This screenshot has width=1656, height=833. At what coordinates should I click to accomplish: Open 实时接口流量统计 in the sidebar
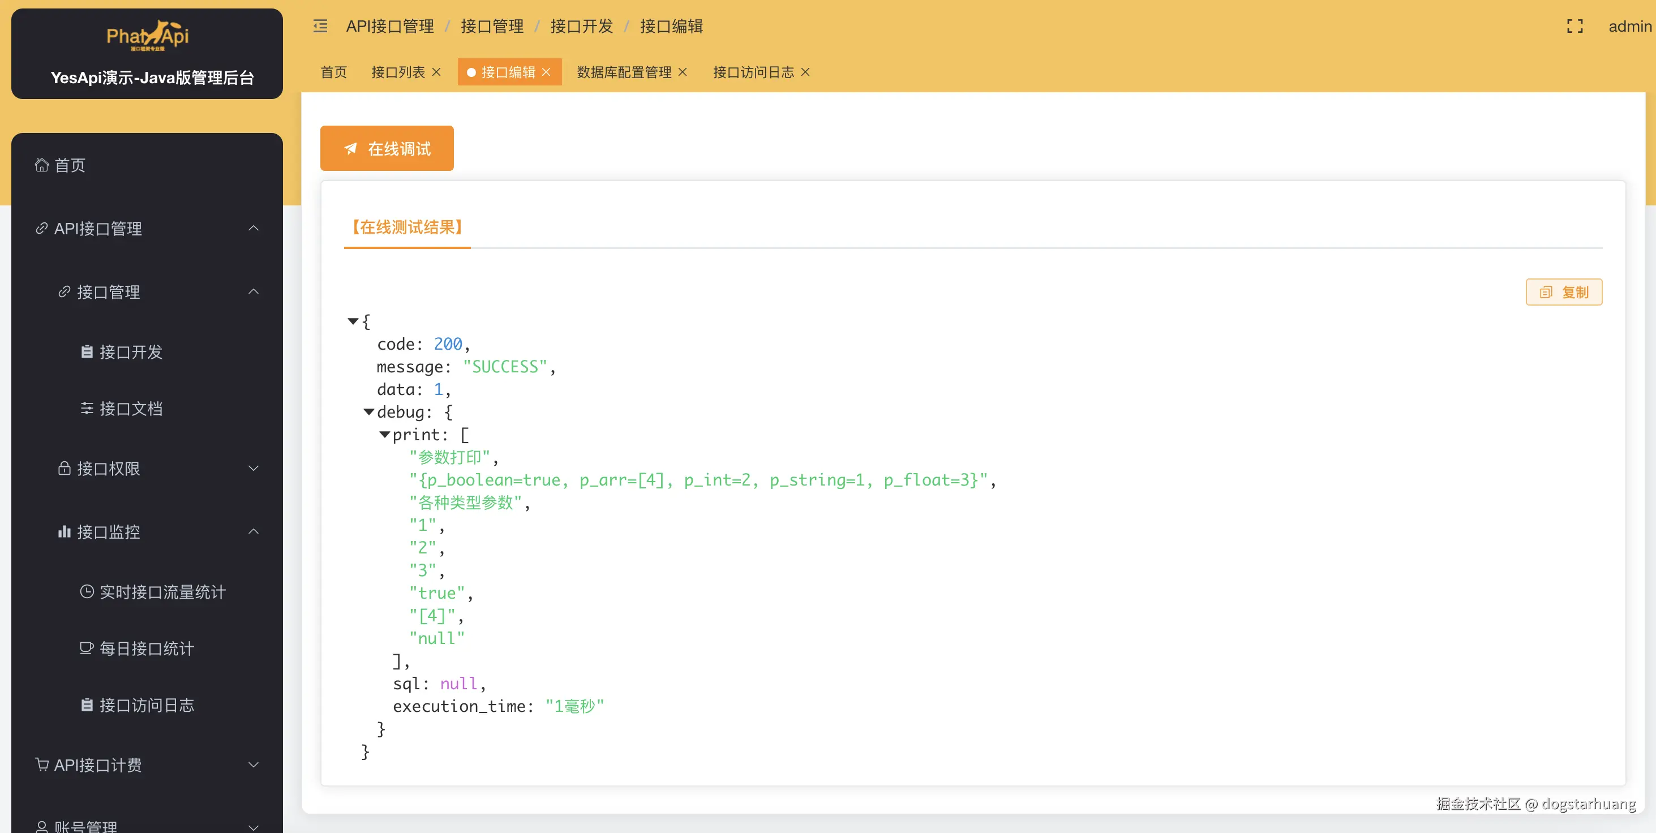tap(162, 592)
